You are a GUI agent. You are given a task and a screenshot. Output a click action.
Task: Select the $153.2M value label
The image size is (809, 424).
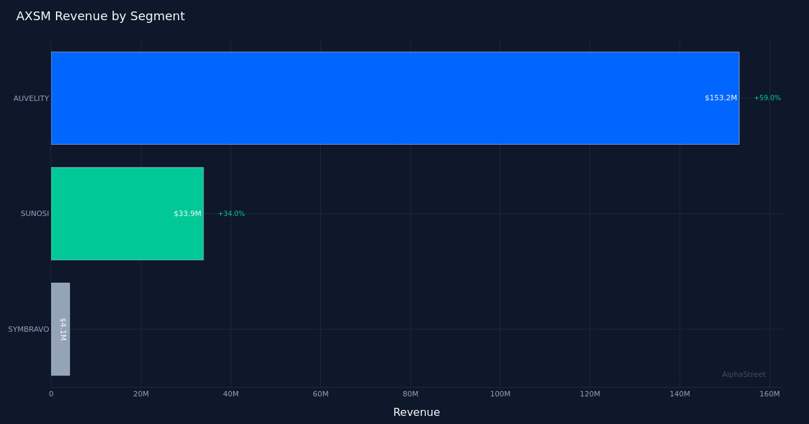[x=721, y=98]
